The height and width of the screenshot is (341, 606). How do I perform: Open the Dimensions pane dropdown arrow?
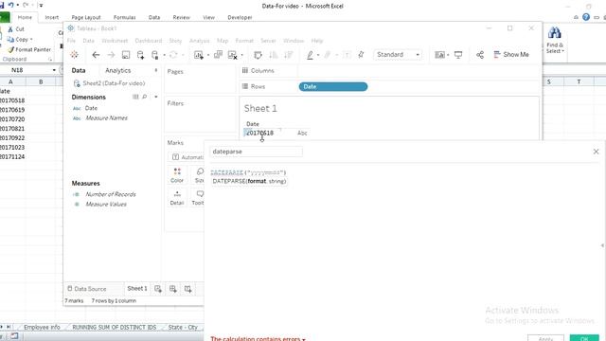(x=156, y=97)
